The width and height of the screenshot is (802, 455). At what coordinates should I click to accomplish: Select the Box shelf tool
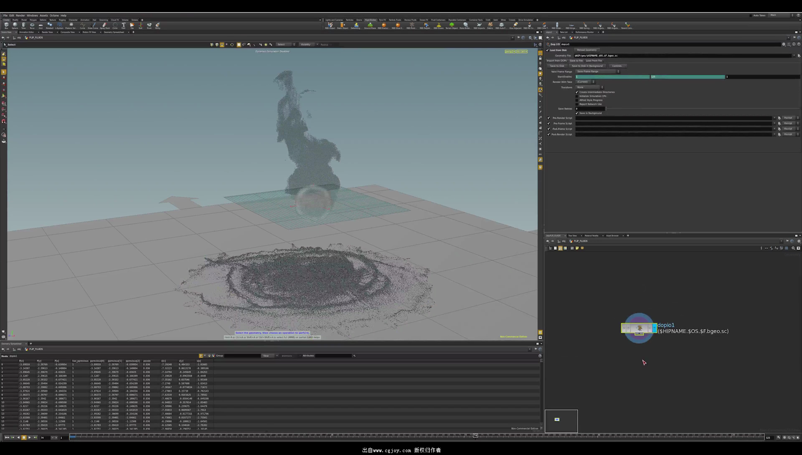(x=6, y=25)
